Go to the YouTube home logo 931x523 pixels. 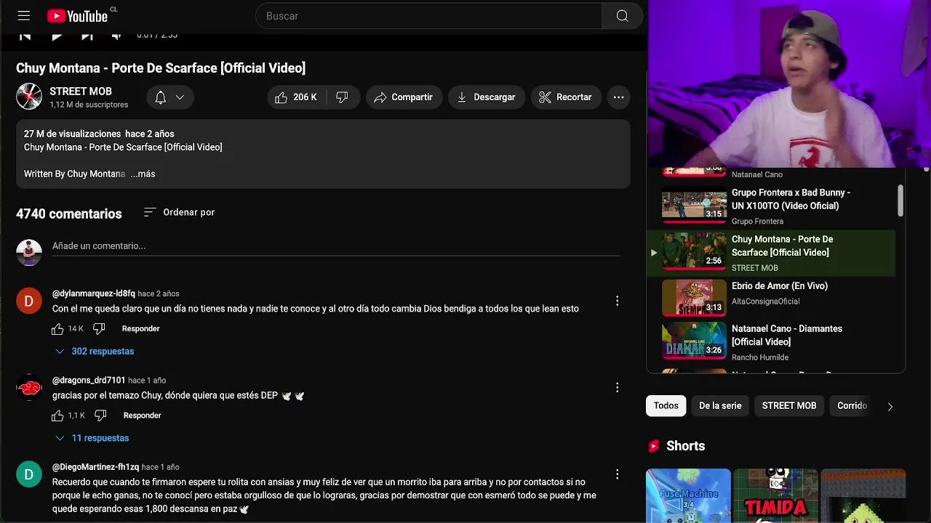tap(77, 16)
